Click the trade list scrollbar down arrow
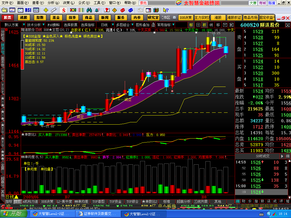Screen dimensions: 291x218 click(290, 197)
